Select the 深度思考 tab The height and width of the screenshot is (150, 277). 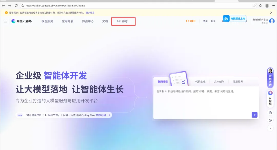238,82
